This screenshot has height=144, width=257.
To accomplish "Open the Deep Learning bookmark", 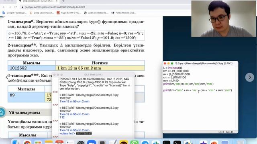I will 42,13.
